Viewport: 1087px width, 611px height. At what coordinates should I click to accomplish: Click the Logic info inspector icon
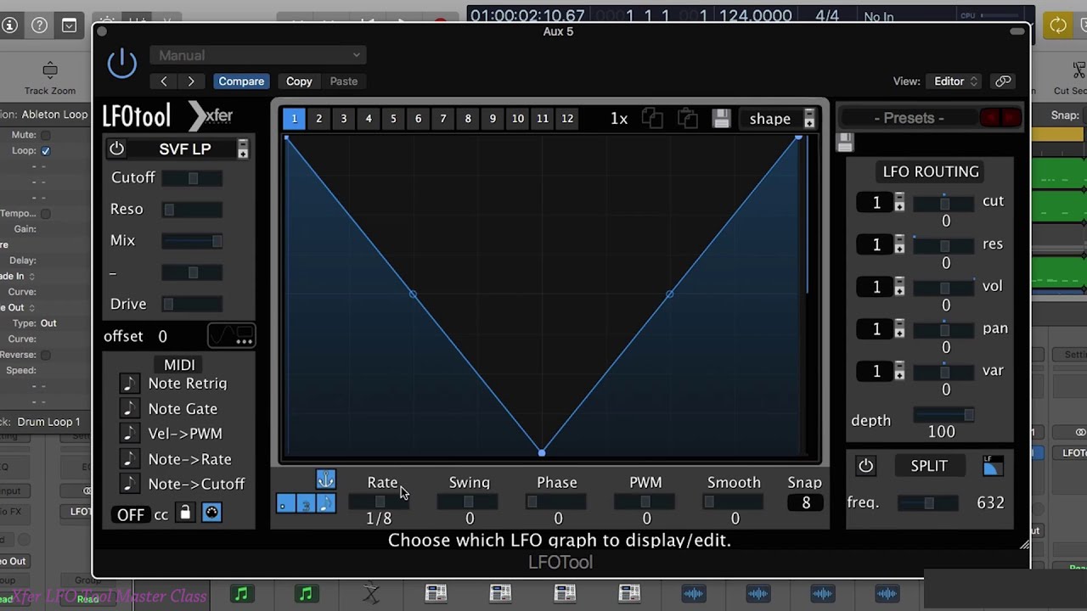[x=9, y=25]
